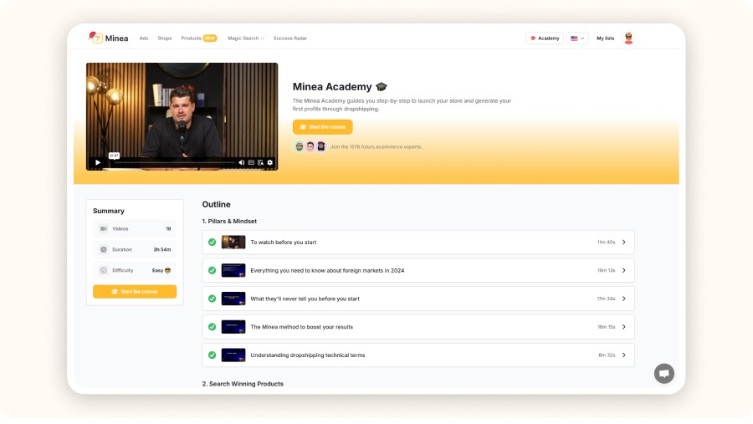This screenshot has height=424, width=753.
Task: Expand chevron for foreign markets in 2024 lesson
Action: 624,270
